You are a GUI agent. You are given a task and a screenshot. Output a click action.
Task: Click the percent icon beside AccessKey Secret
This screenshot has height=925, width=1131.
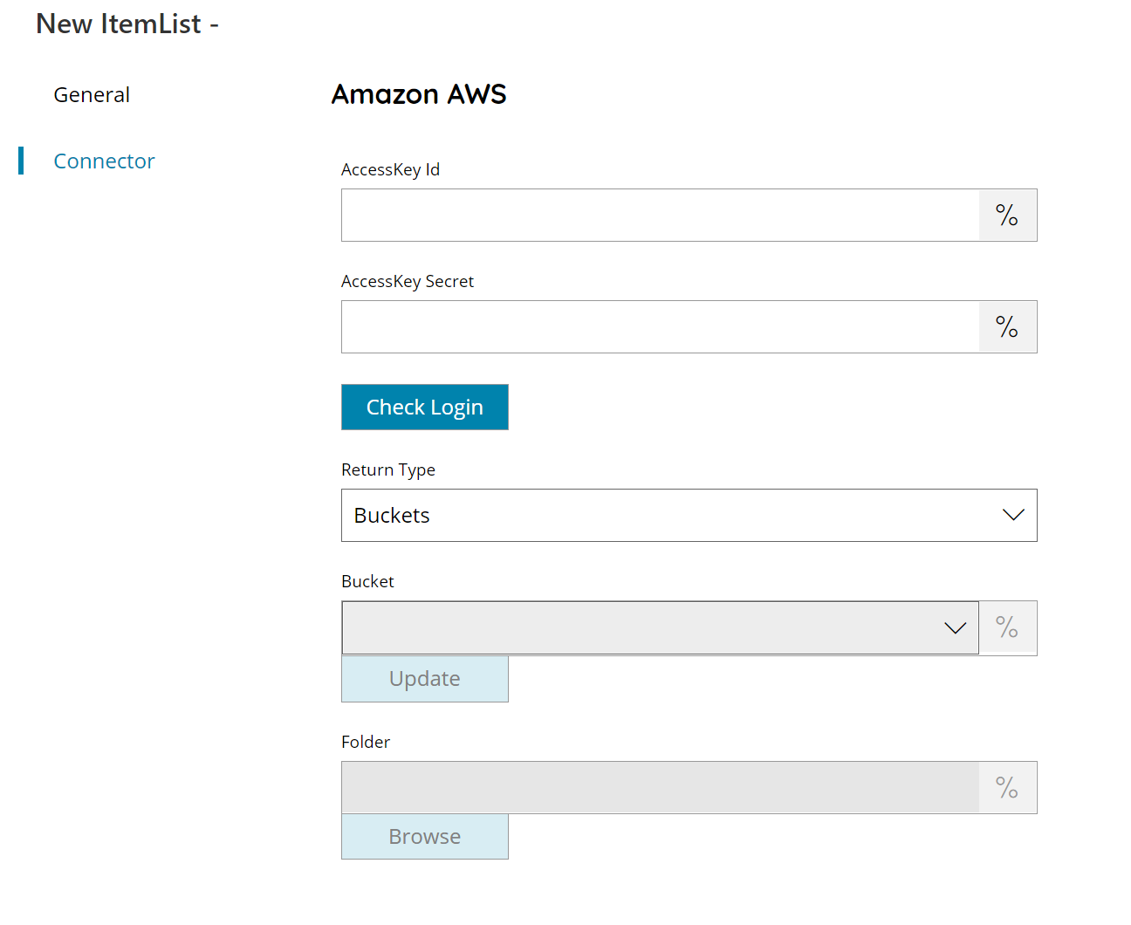point(1007,327)
